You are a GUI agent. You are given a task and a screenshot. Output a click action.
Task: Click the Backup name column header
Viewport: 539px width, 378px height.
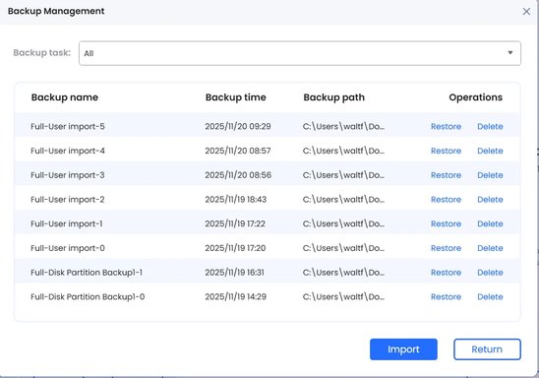pyautogui.click(x=65, y=97)
